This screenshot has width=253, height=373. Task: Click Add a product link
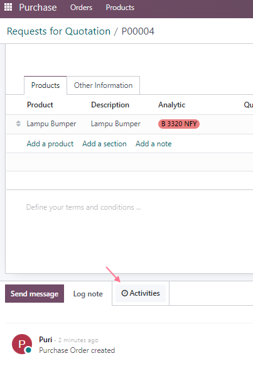pyautogui.click(x=50, y=144)
